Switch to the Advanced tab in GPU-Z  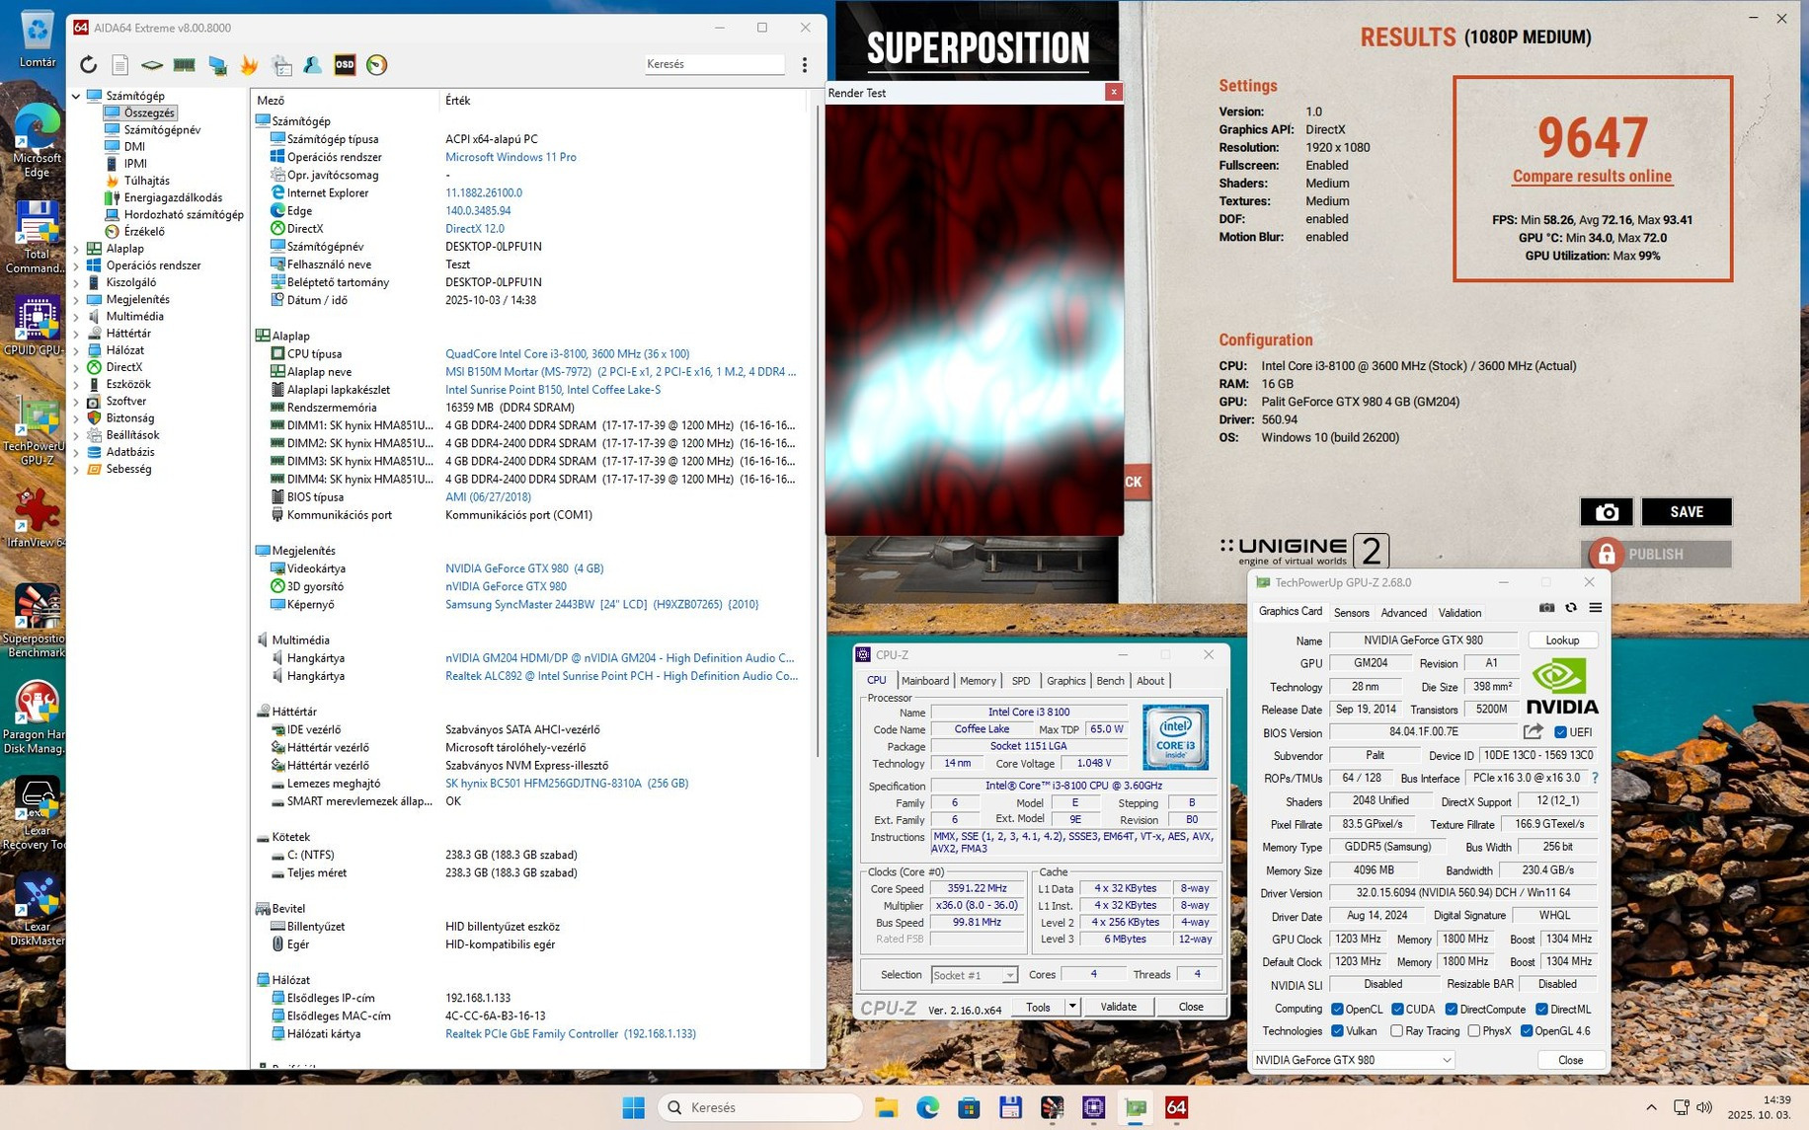(1403, 613)
